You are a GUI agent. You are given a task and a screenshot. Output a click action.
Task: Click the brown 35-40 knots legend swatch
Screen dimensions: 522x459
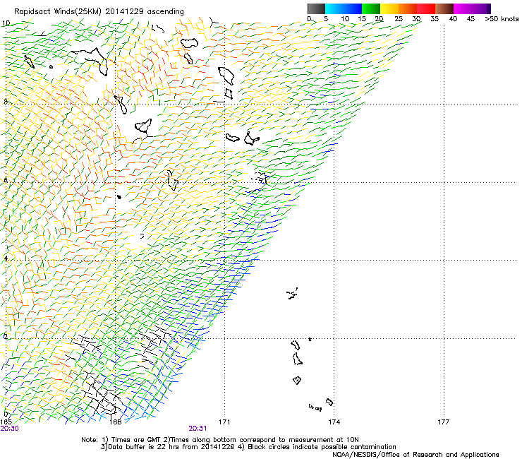click(444, 8)
